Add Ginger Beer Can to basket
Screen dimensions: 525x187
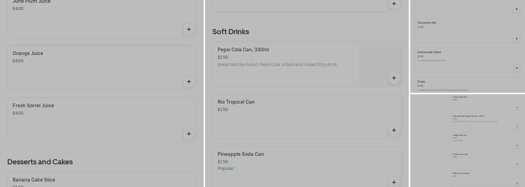(517, 145)
